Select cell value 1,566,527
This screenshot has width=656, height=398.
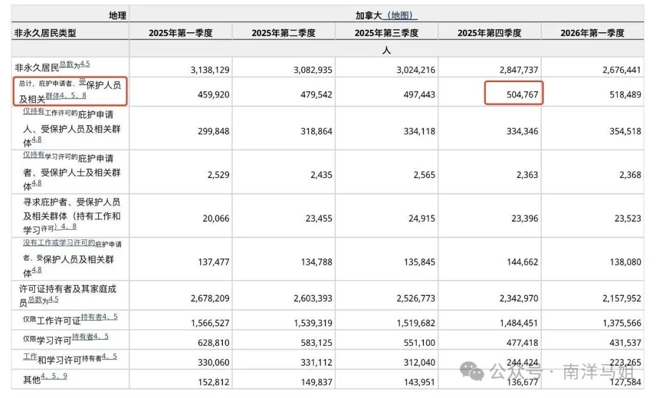click(210, 323)
